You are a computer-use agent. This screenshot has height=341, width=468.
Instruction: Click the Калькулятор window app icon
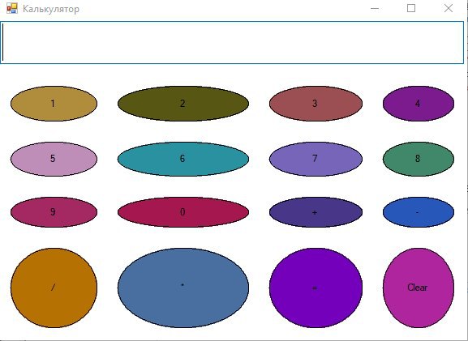[x=12, y=8]
